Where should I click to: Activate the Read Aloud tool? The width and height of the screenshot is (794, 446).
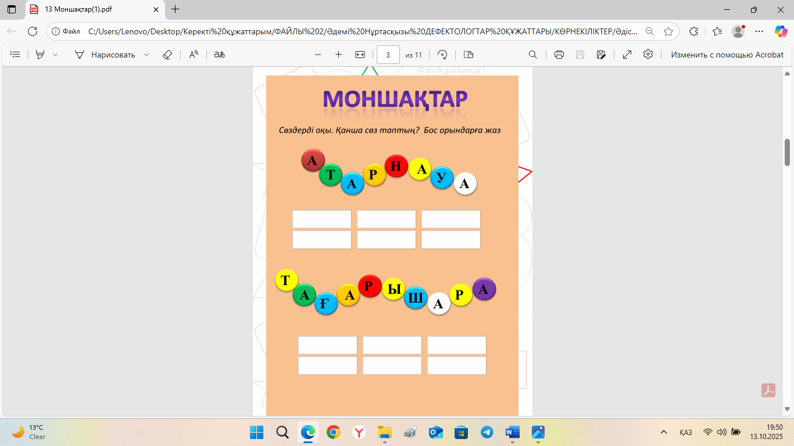194,55
